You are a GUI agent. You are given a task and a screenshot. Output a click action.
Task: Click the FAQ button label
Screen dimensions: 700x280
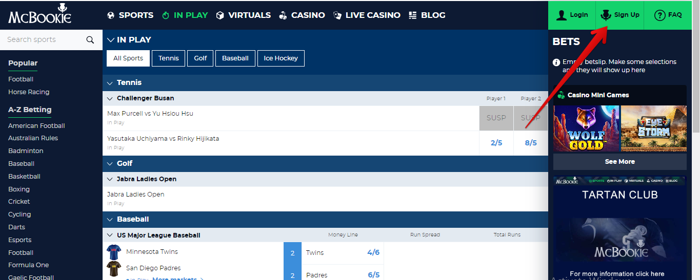675,15
